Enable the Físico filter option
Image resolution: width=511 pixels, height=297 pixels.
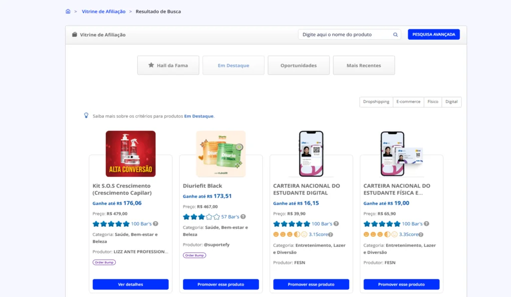(x=432, y=101)
